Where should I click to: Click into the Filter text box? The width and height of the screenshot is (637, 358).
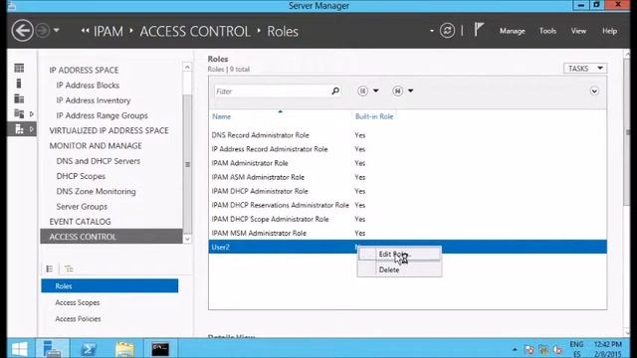coord(272,91)
